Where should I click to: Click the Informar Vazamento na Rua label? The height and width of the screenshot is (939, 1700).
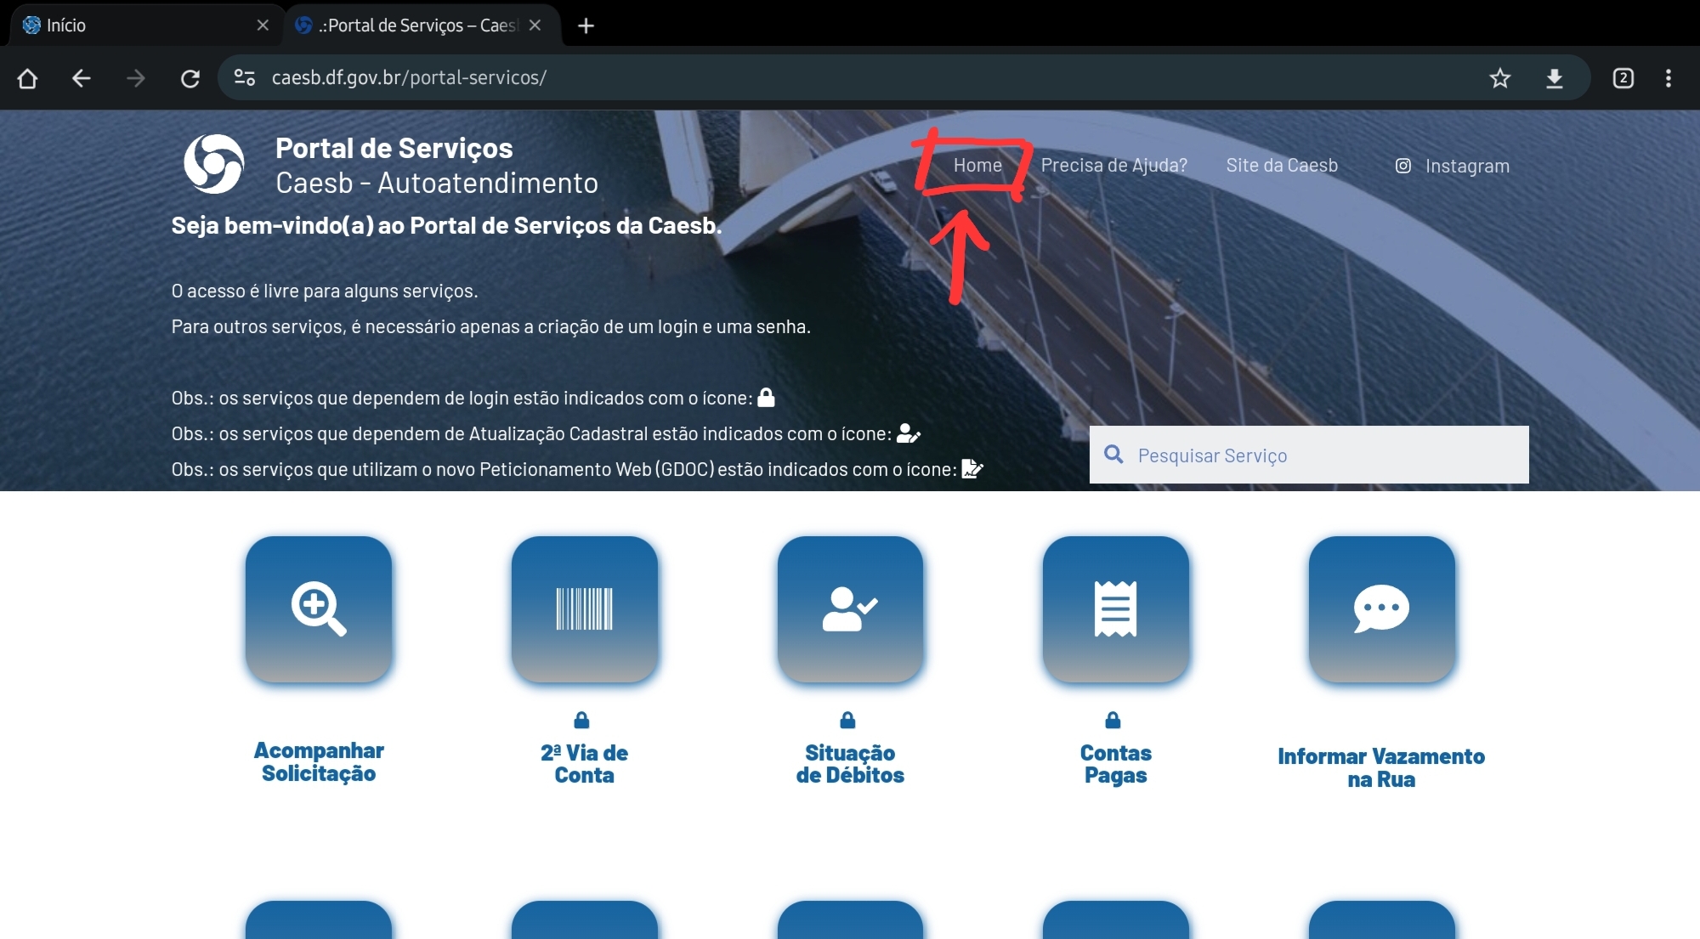pos(1382,767)
